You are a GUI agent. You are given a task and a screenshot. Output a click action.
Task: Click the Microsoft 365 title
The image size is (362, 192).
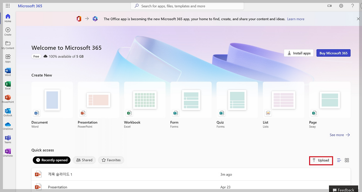pos(30,6)
